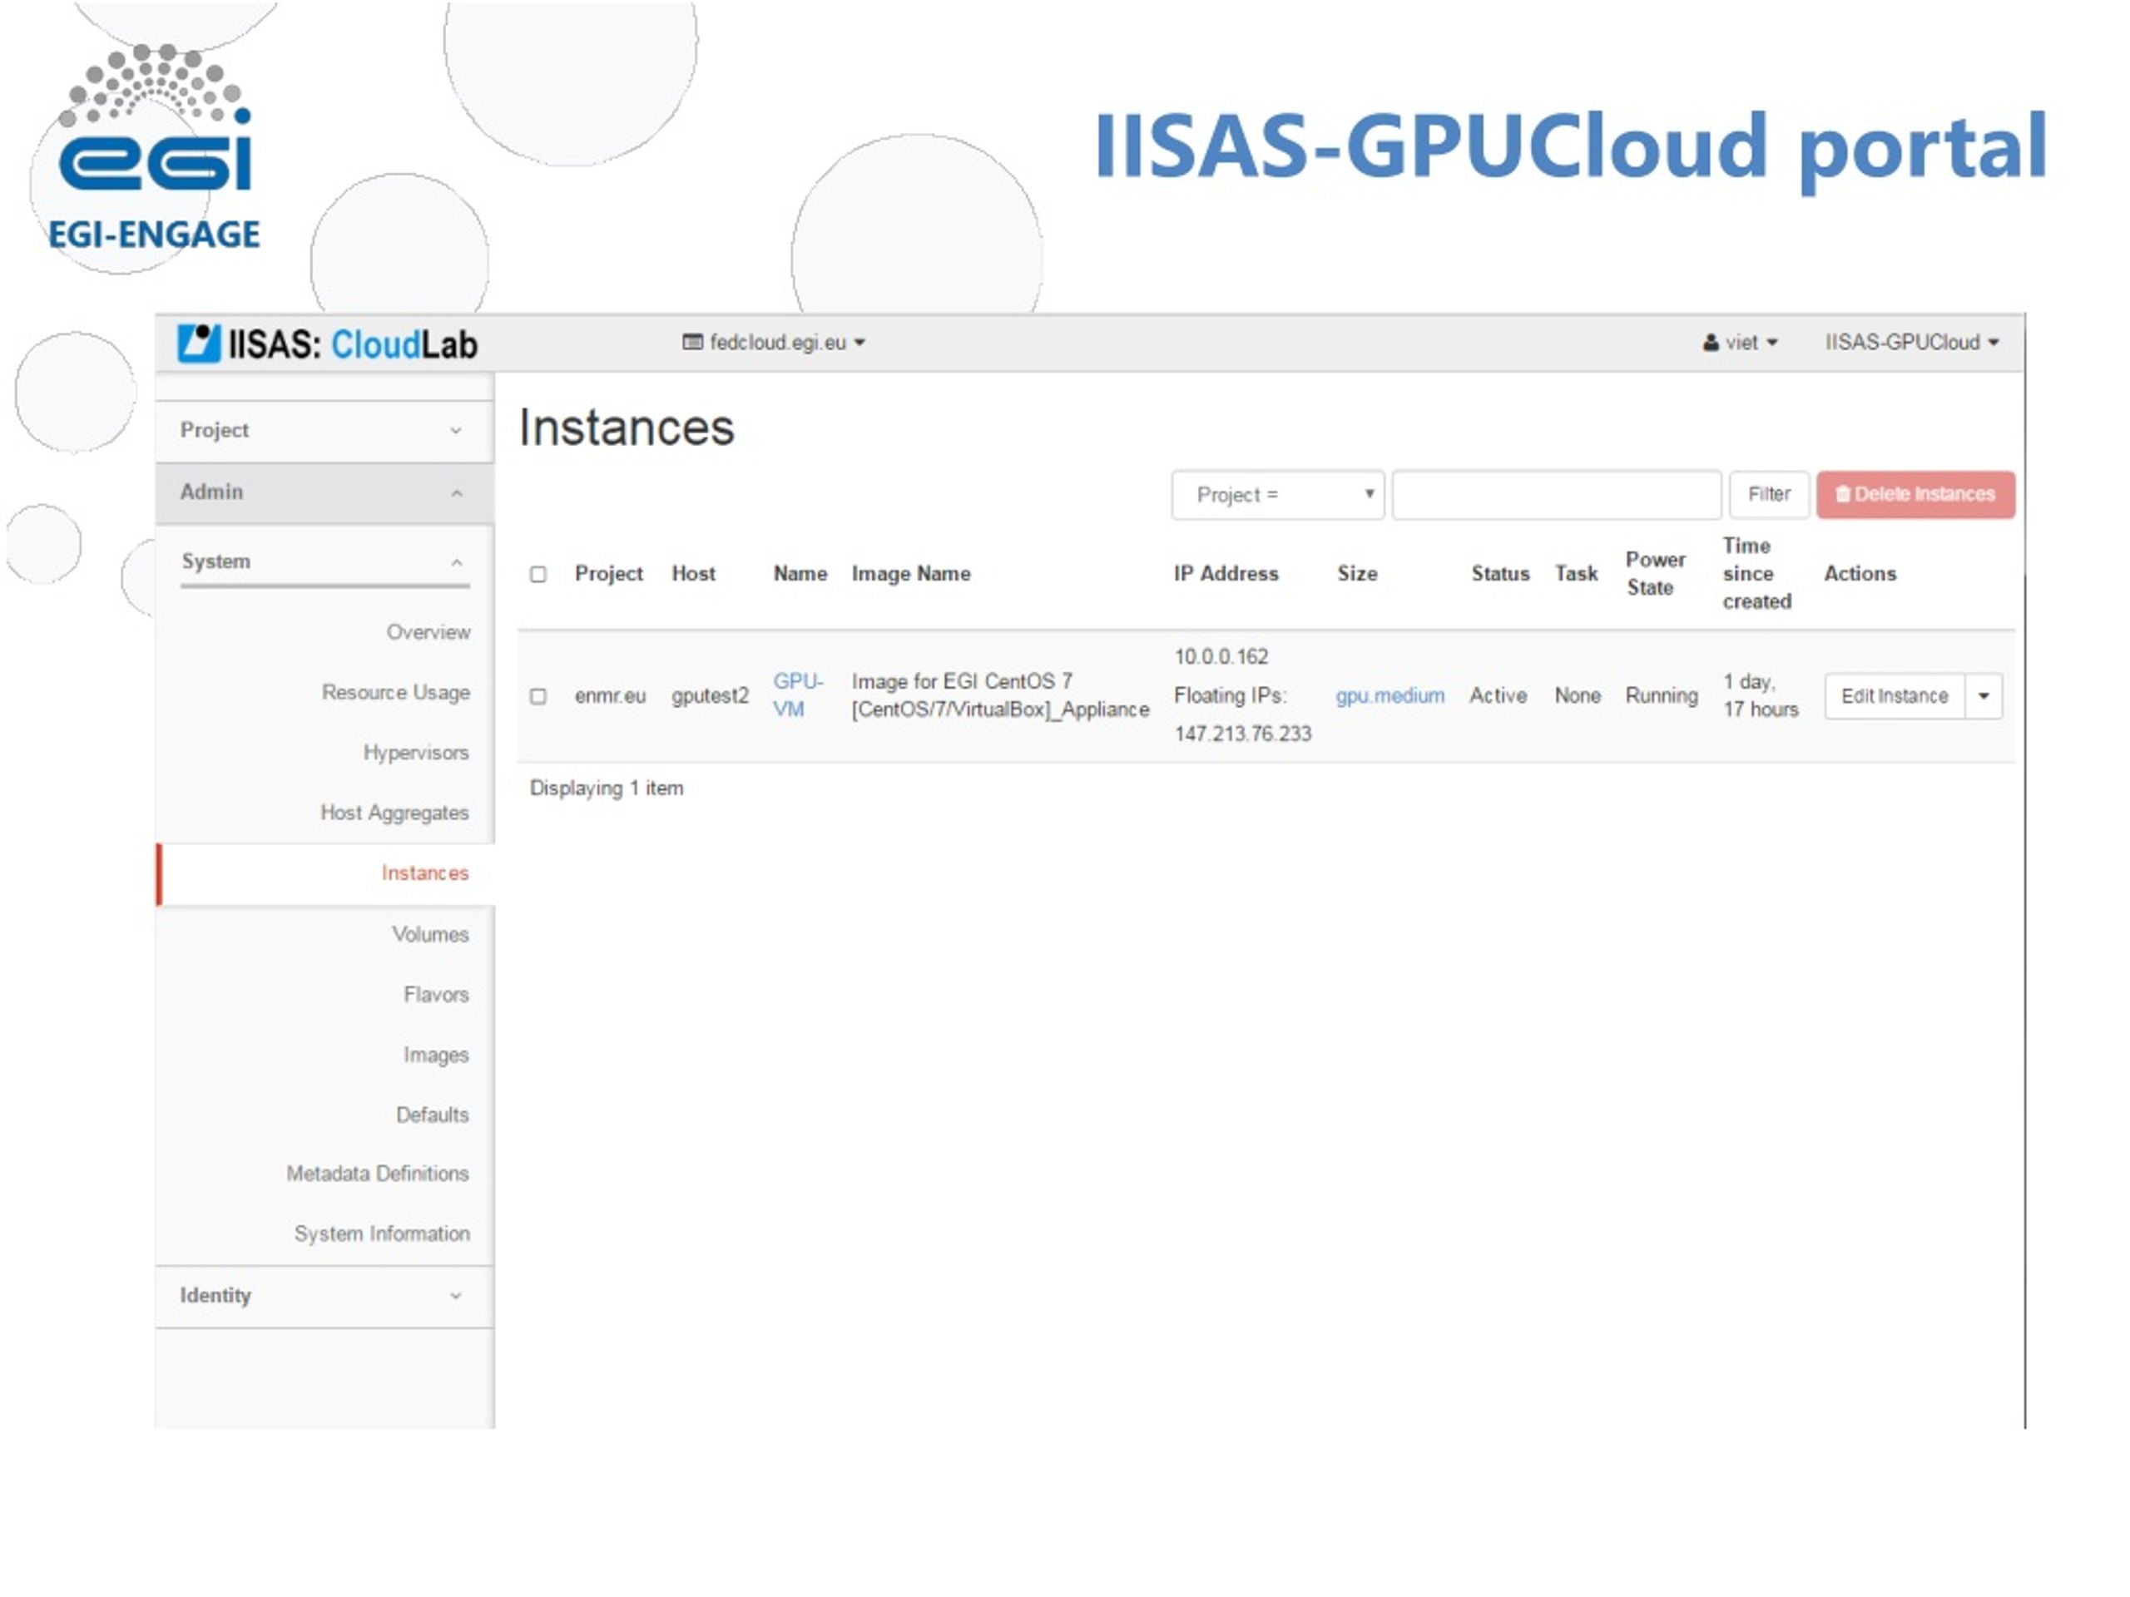The width and height of the screenshot is (2130, 1597).
Task: Click the Running power state cell
Action: (1661, 696)
